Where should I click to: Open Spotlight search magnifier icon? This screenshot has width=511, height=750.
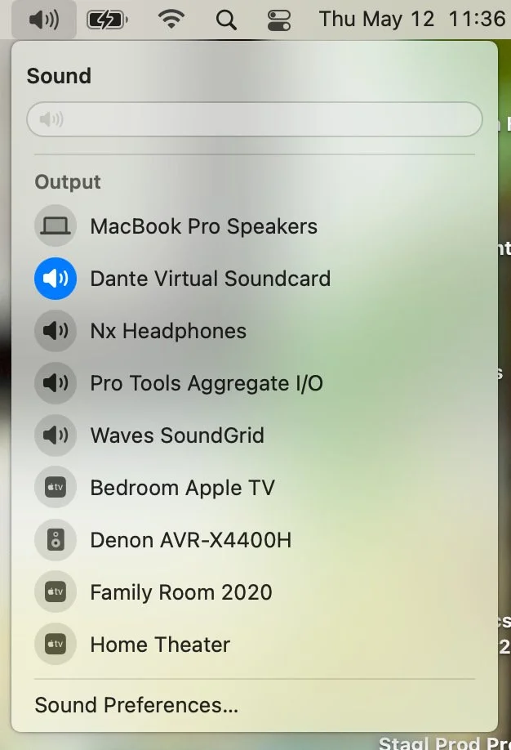(226, 20)
